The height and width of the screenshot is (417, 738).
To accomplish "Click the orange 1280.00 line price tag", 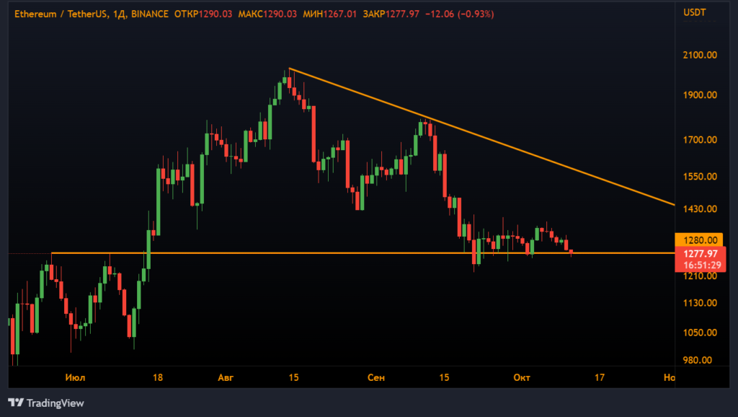I will click(699, 240).
